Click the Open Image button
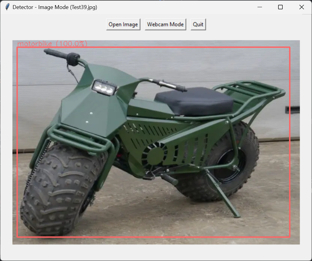Image resolution: width=312 pixels, height=261 pixels. (x=123, y=25)
